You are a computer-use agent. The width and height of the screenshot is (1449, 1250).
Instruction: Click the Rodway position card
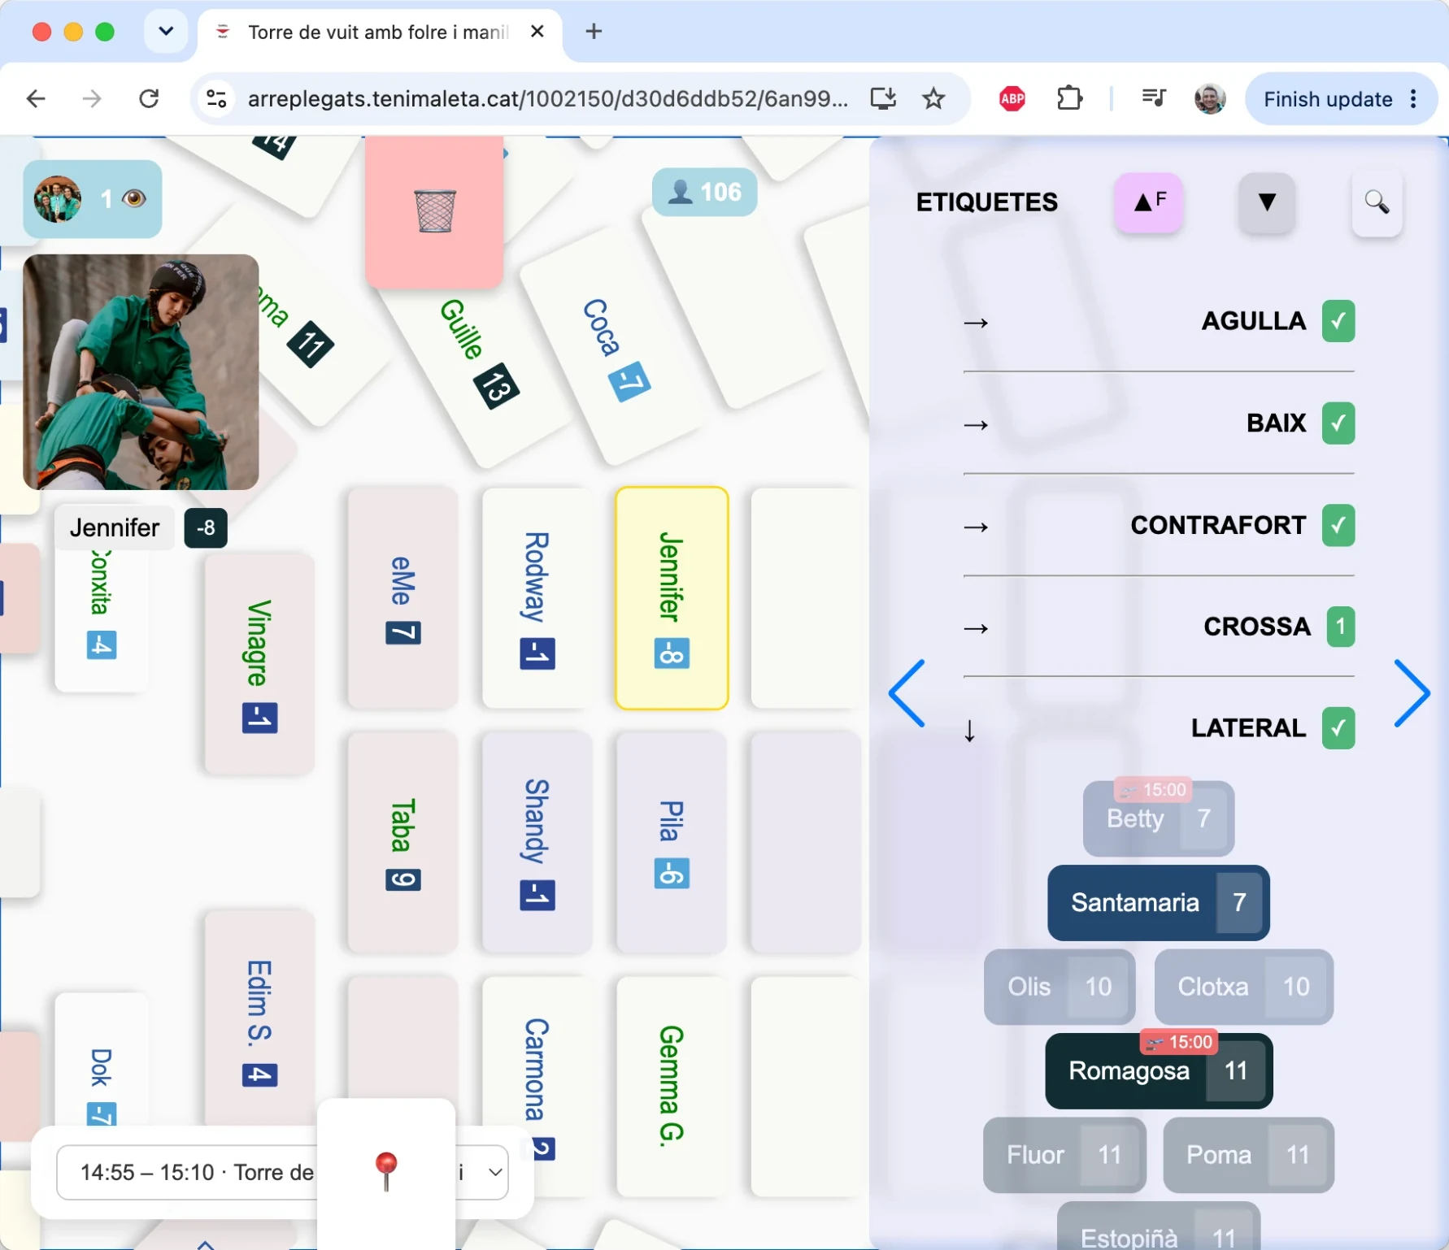(x=537, y=598)
